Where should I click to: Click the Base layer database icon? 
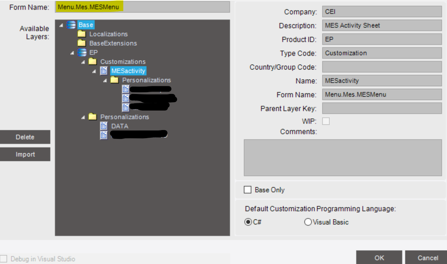(71, 25)
